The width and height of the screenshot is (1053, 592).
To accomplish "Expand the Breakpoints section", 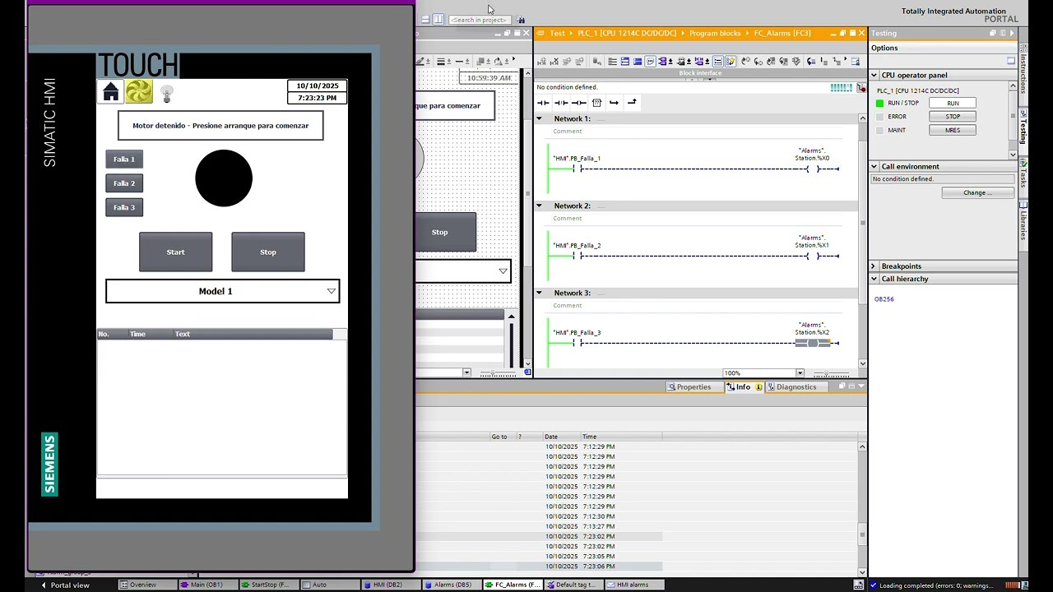I will pos(874,266).
